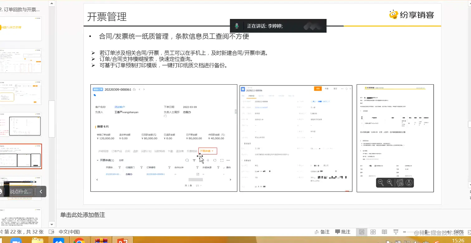This screenshot has height=243, width=471.
Task: Click 中文(中国) language in status bar
Action: click(69, 232)
